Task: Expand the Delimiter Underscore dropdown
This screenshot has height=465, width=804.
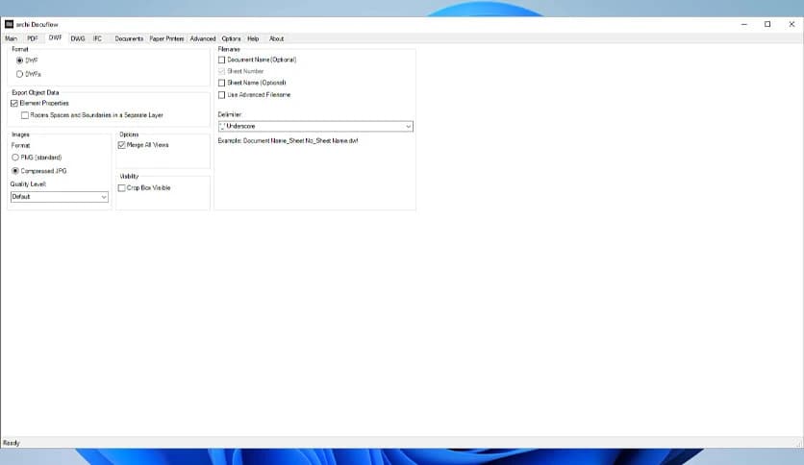Action: (x=315, y=126)
